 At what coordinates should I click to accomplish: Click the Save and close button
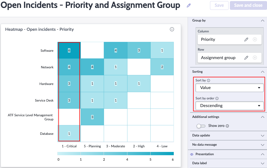(248, 5)
